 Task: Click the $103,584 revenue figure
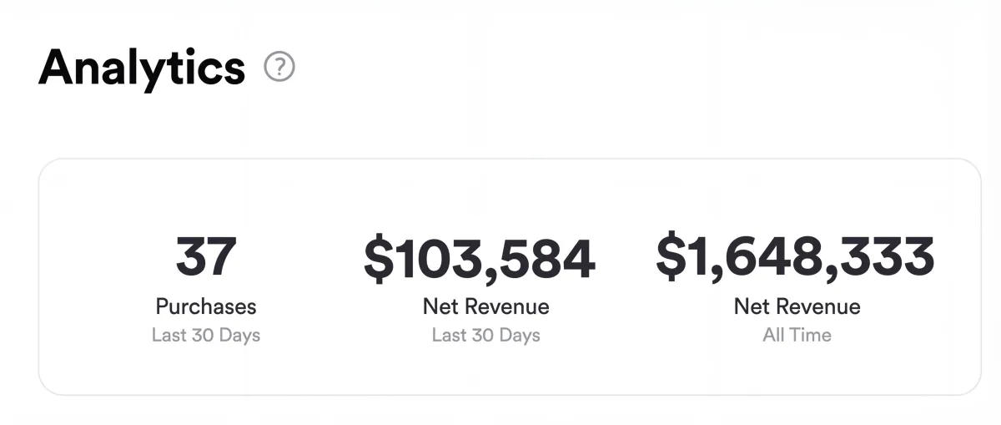pos(480,259)
